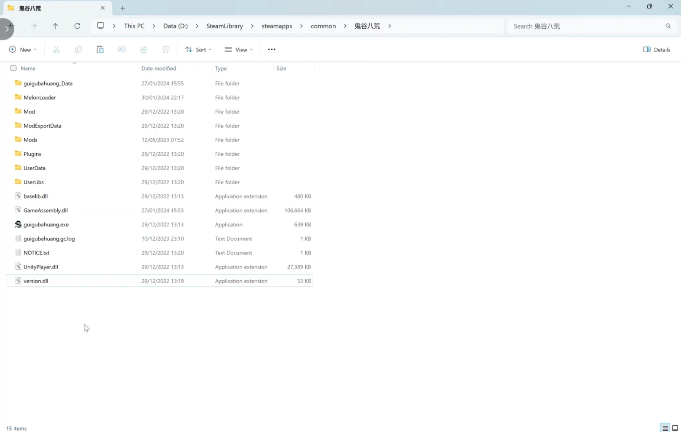Go to common breadcrumb
Viewport: 681px width, 432px height.
click(323, 26)
